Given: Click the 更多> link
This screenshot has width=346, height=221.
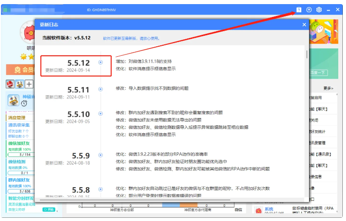Looking at the screenshot, I should [328, 88].
